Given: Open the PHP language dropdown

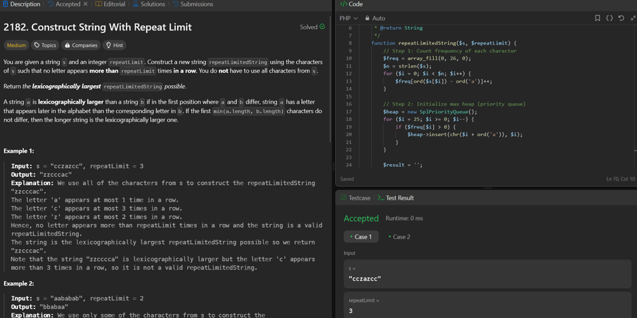Looking at the screenshot, I should click(x=348, y=18).
